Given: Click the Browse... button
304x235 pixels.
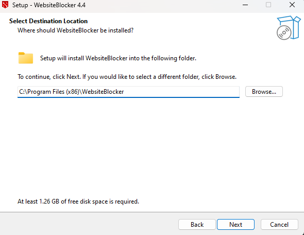Looking at the screenshot, I should tap(264, 92).
